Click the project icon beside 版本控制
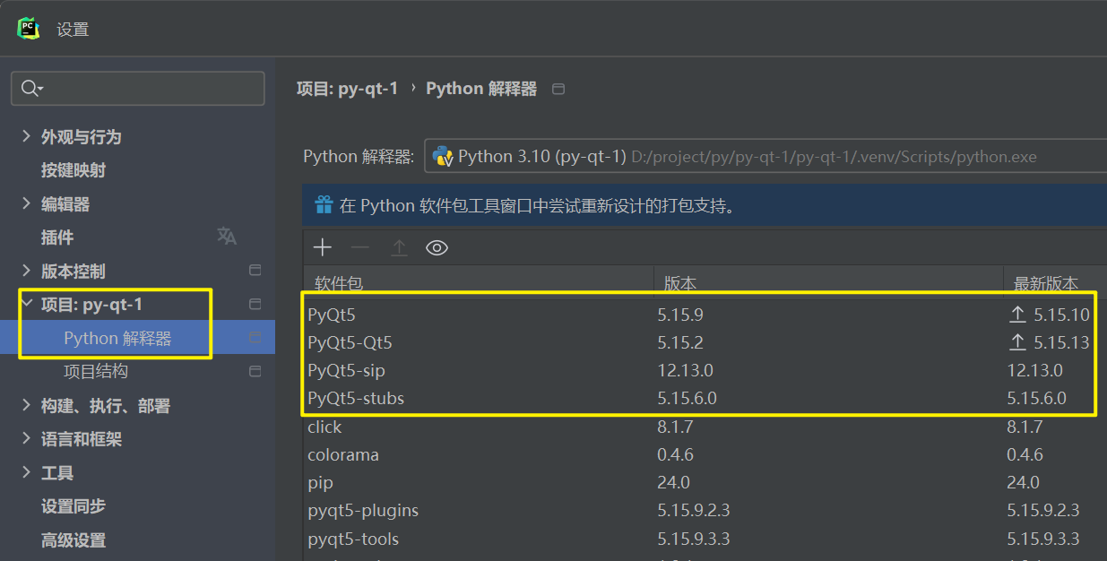1107x561 pixels. (x=255, y=271)
